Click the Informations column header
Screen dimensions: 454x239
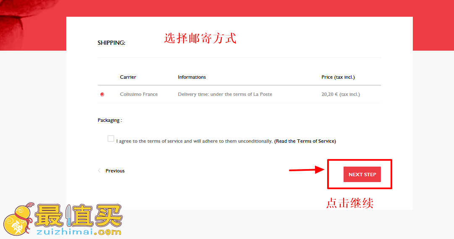pyautogui.click(x=192, y=77)
